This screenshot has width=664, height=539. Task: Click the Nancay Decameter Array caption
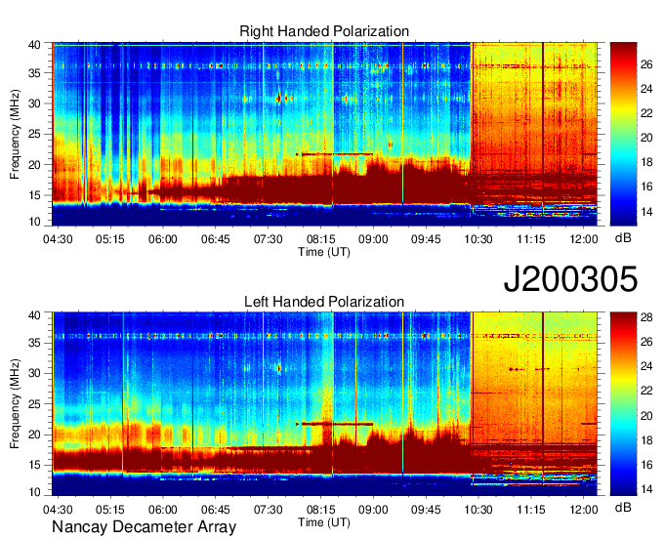pos(144,527)
